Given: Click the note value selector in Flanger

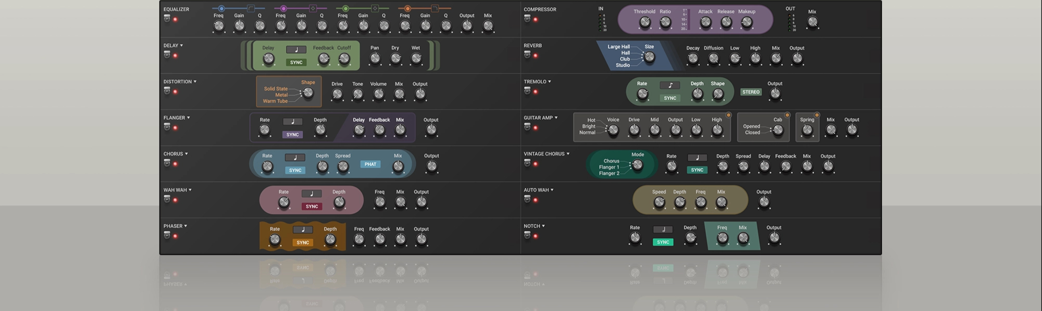Looking at the screenshot, I should coord(293,122).
